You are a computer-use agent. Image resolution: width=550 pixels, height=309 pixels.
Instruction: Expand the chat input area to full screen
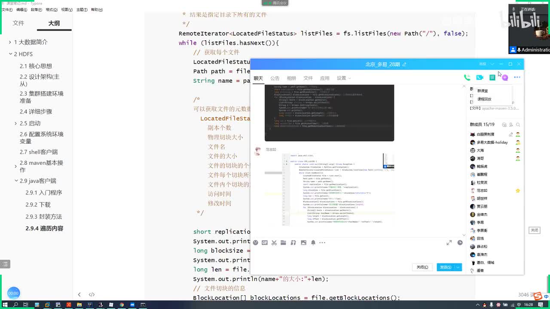tap(449, 242)
